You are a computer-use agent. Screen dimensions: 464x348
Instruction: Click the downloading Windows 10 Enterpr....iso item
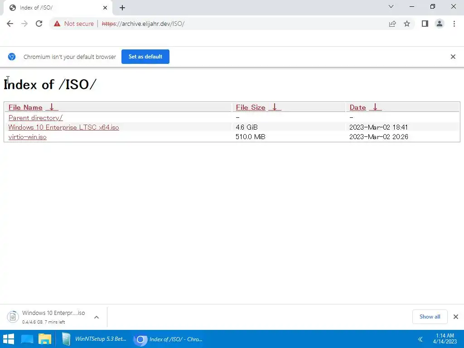click(x=53, y=317)
